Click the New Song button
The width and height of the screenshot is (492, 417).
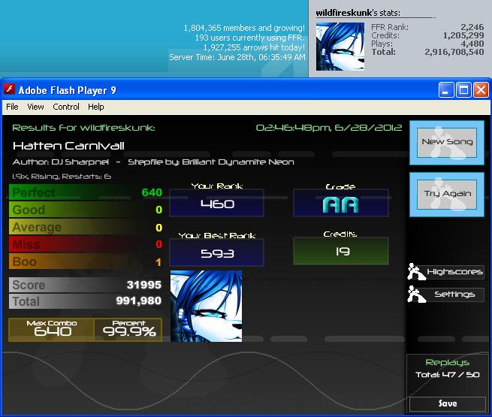(447, 143)
